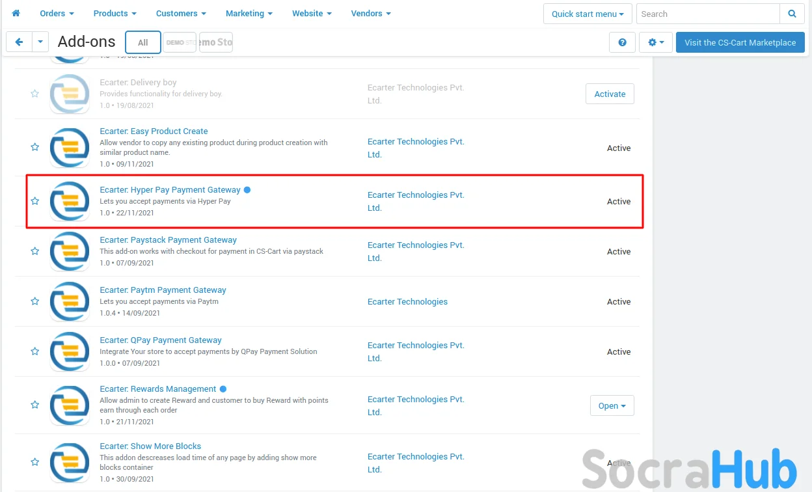Favorite the Hyper Pay Payment Gateway add-on
The image size is (812, 492).
35,201
